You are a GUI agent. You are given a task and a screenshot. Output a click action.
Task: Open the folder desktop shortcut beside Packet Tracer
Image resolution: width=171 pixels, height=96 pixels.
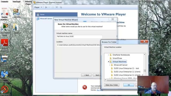point(16,27)
